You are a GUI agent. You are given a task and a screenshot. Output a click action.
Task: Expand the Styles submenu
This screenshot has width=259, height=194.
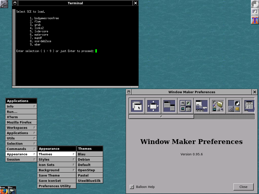click(57, 159)
